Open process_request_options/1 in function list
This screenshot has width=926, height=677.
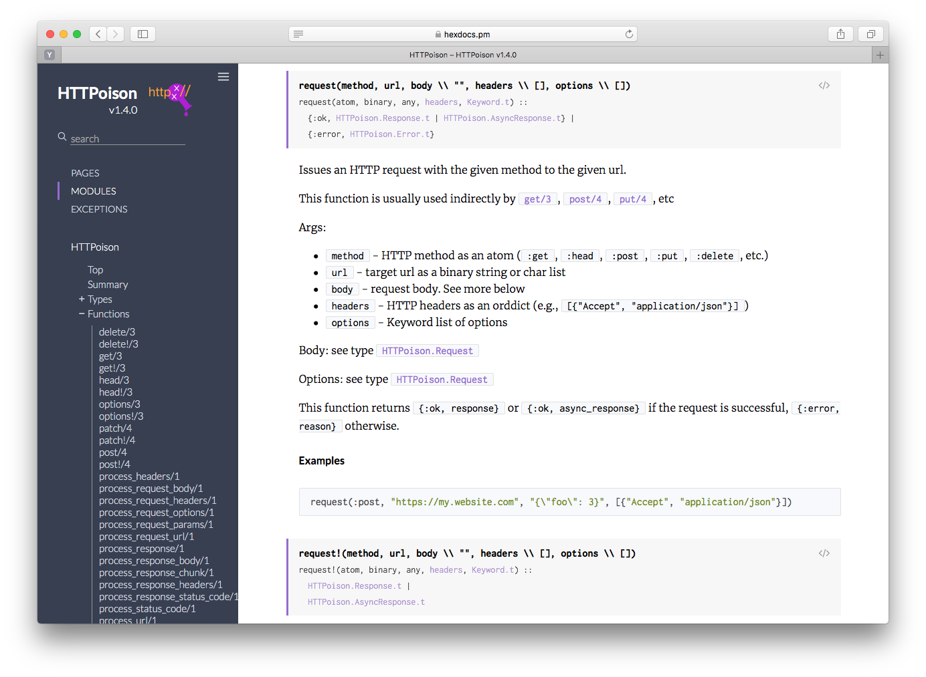157,513
